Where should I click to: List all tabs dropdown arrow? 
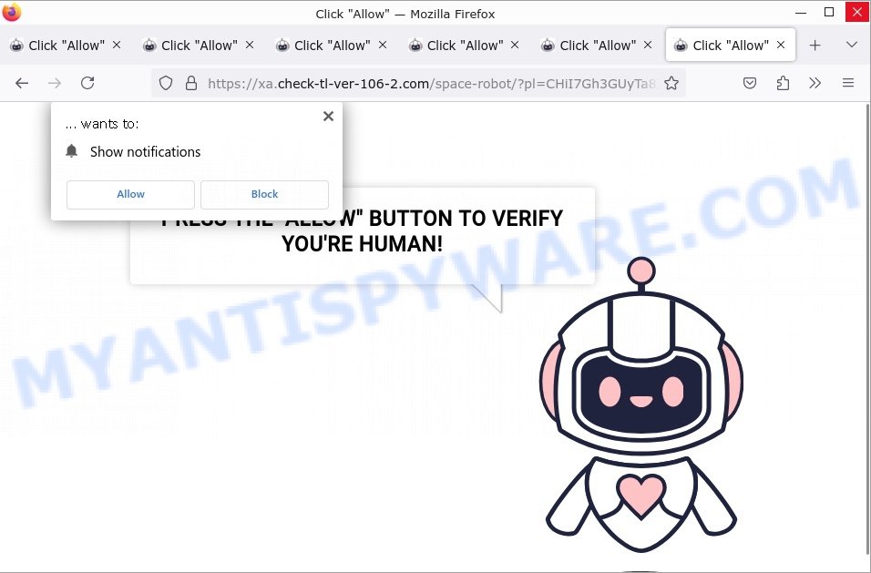[852, 45]
